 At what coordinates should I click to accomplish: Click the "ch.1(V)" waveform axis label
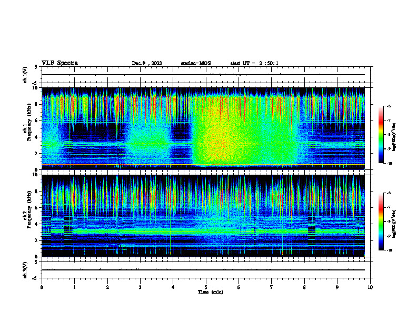pyautogui.click(x=25, y=75)
